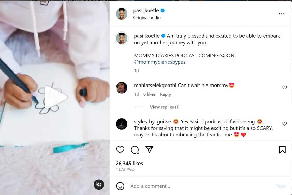Like the post using the heart icon
This screenshot has height=195, width=292.
120,150
